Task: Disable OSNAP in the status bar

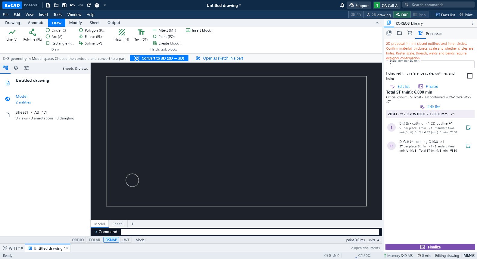Action: pyautogui.click(x=111, y=240)
